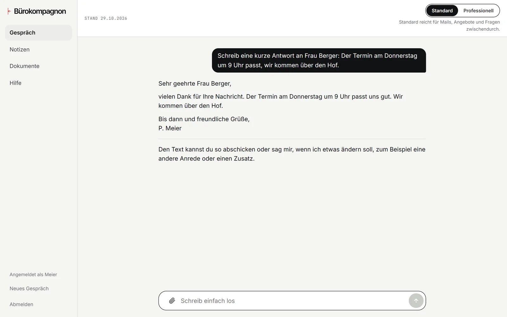
Task: Click 'Angemeldet als Meier' status text
Action: pos(33,275)
